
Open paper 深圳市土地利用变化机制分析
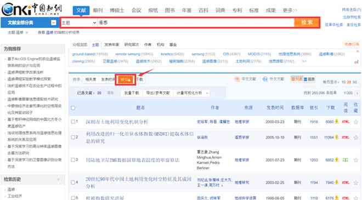[117, 122]
